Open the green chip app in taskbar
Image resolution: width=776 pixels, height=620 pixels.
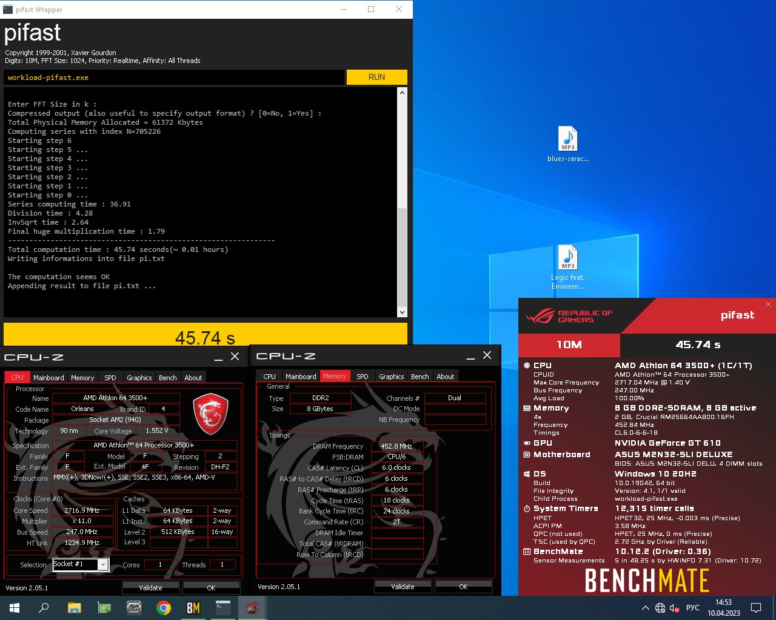(x=104, y=608)
